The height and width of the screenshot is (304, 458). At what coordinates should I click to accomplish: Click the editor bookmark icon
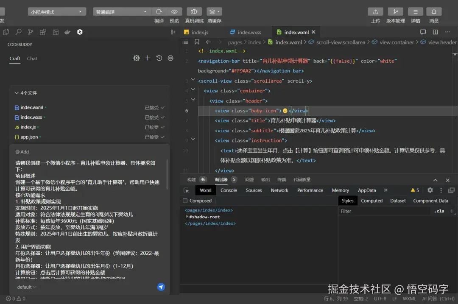pos(197,42)
